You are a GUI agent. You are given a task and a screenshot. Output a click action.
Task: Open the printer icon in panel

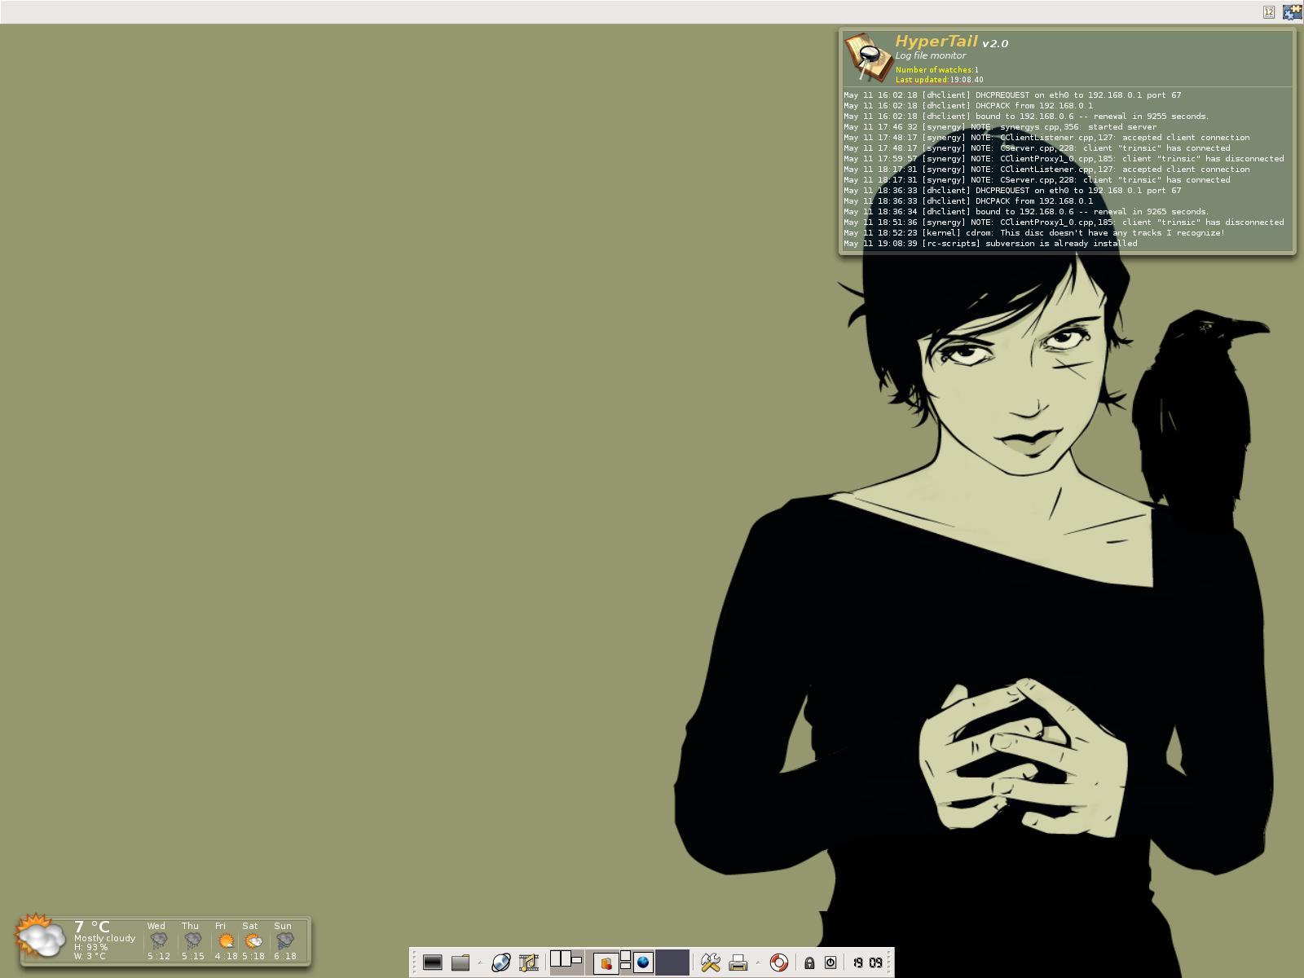738,963
